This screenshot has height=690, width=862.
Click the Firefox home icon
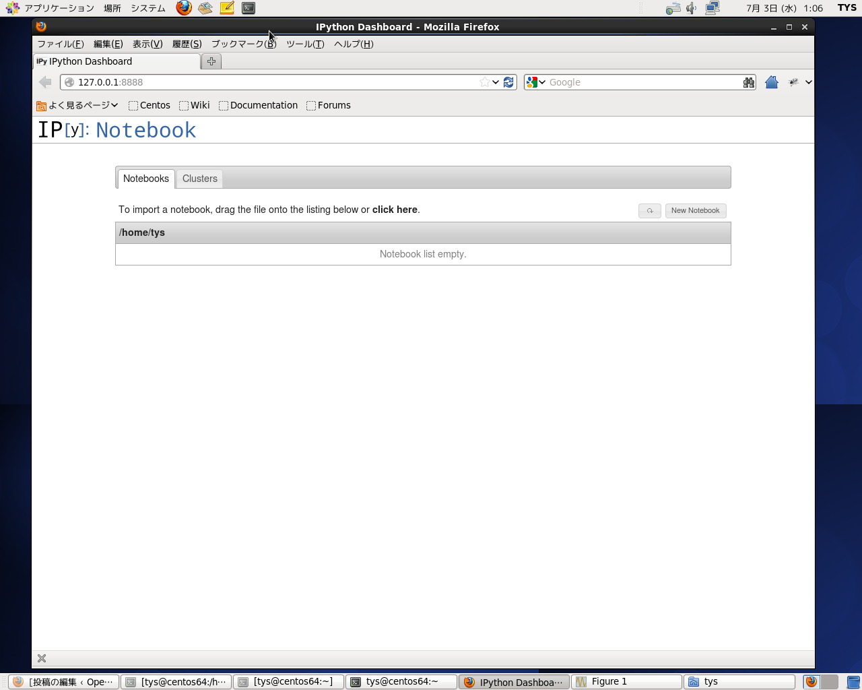pyautogui.click(x=772, y=82)
